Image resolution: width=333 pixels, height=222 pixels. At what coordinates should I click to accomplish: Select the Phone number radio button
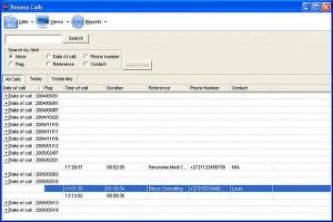tap(86, 56)
